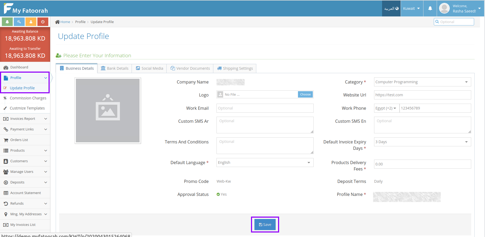Click the Invoices Report money icon

point(6,119)
